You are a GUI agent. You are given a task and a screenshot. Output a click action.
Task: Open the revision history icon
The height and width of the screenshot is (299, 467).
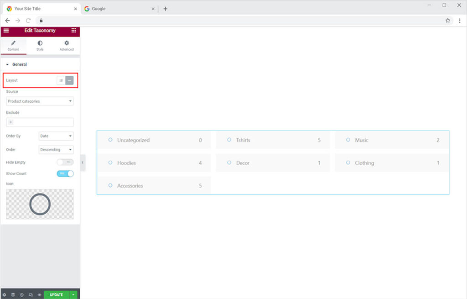[x=22, y=295]
